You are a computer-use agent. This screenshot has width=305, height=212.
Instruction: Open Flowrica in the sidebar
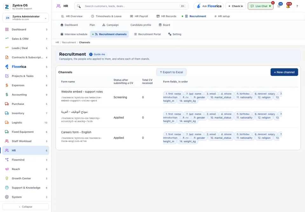[x=25, y=67]
